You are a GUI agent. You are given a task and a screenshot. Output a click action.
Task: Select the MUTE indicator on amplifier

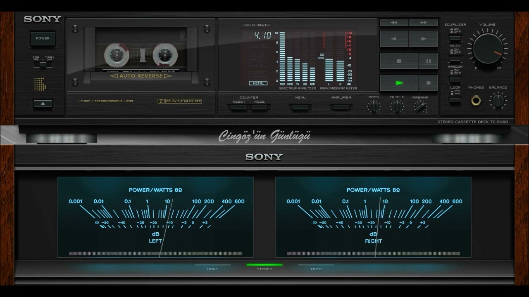click(x=316, y=267)
